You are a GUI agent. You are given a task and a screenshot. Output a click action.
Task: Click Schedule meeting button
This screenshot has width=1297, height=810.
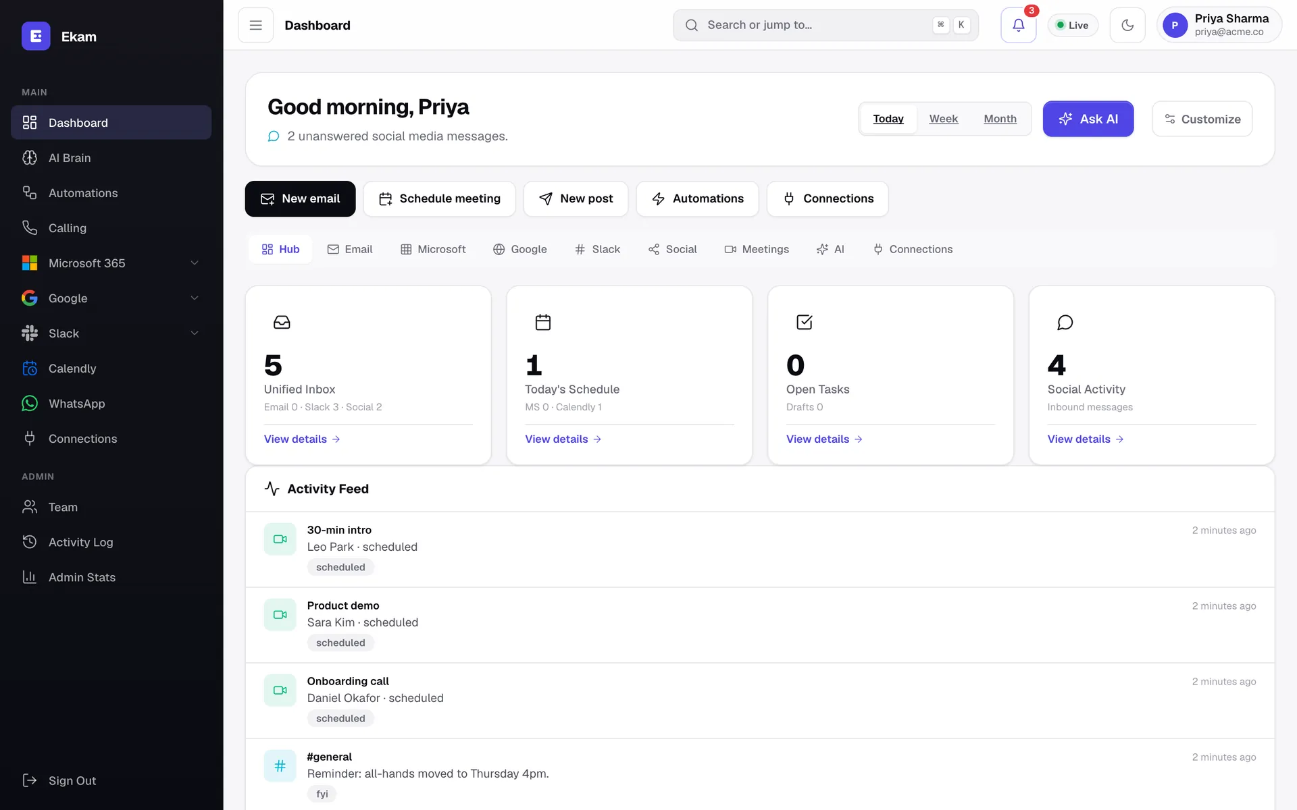point(439,198)
